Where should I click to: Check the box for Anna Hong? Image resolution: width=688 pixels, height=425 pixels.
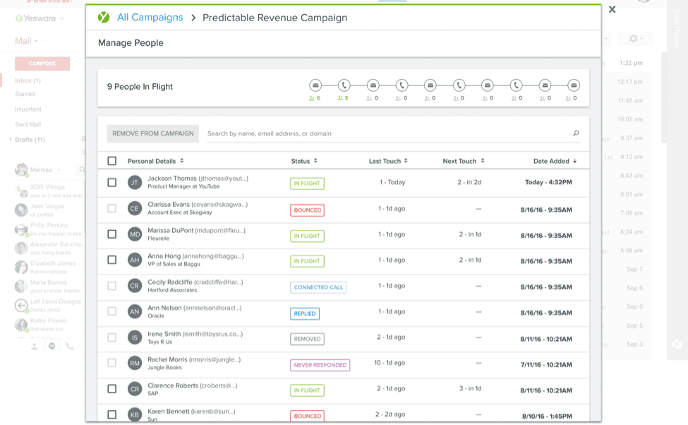click(112, 260)
